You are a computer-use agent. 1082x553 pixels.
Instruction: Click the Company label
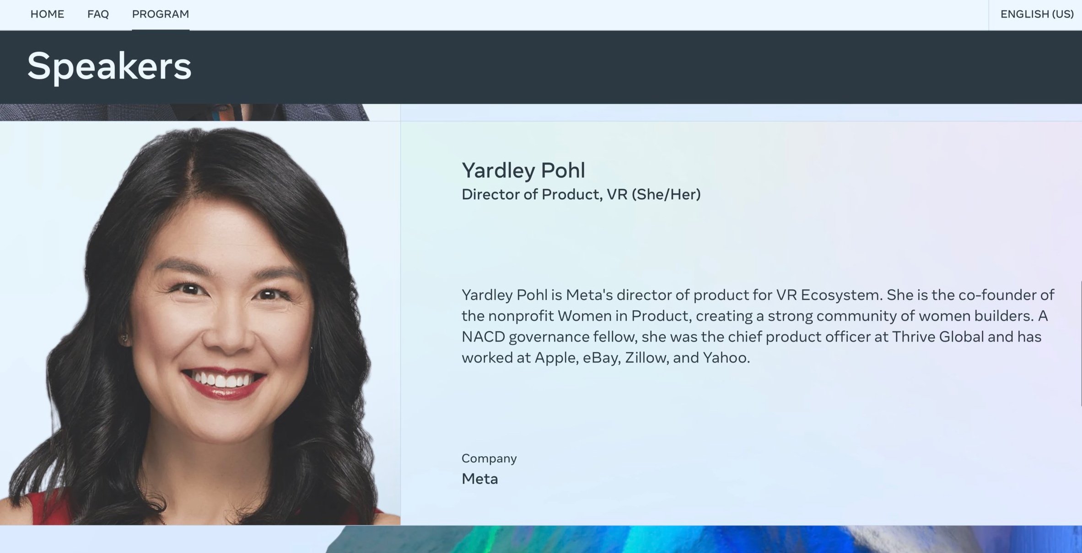[x=489, y=458]
